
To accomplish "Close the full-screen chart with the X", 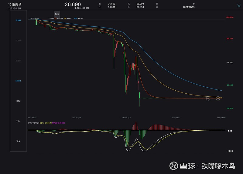I will pyautogui.click(x=239, y=6).
